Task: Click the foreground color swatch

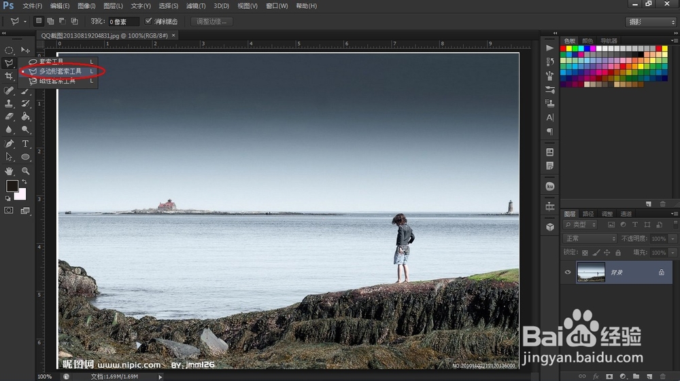Action: click(x=12, y=186)
